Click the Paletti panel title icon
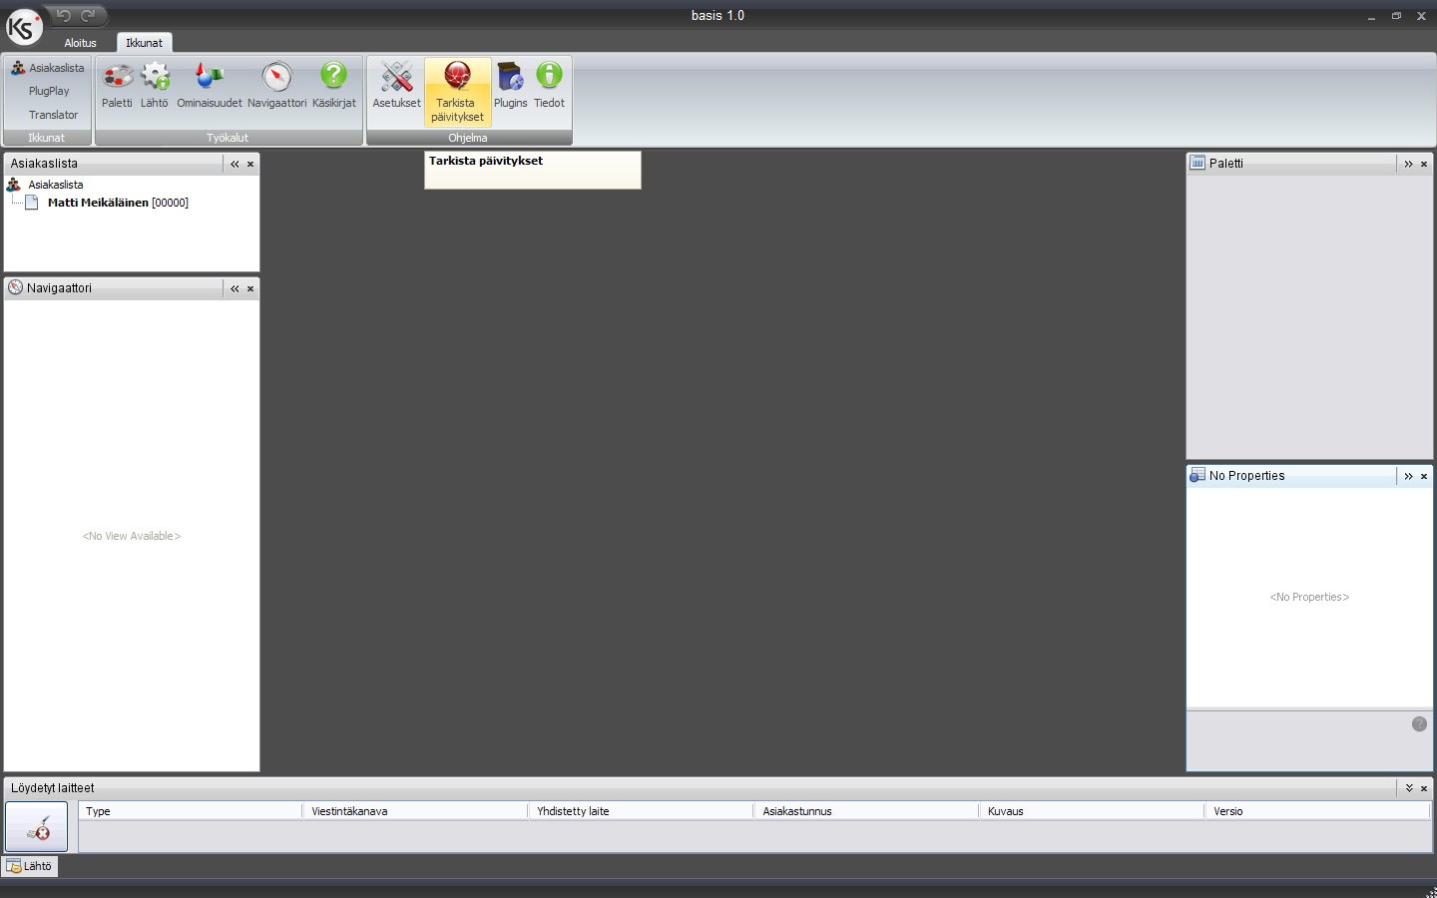Viewport: 1437px width, 898px height. [x=1197, y=163]
